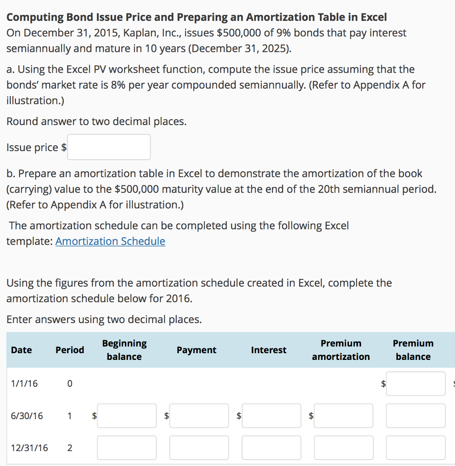Viewport: 455px width, 466px height.
Task: Click the Premium balance field for 12/31/16
Action: pos(415,447)
